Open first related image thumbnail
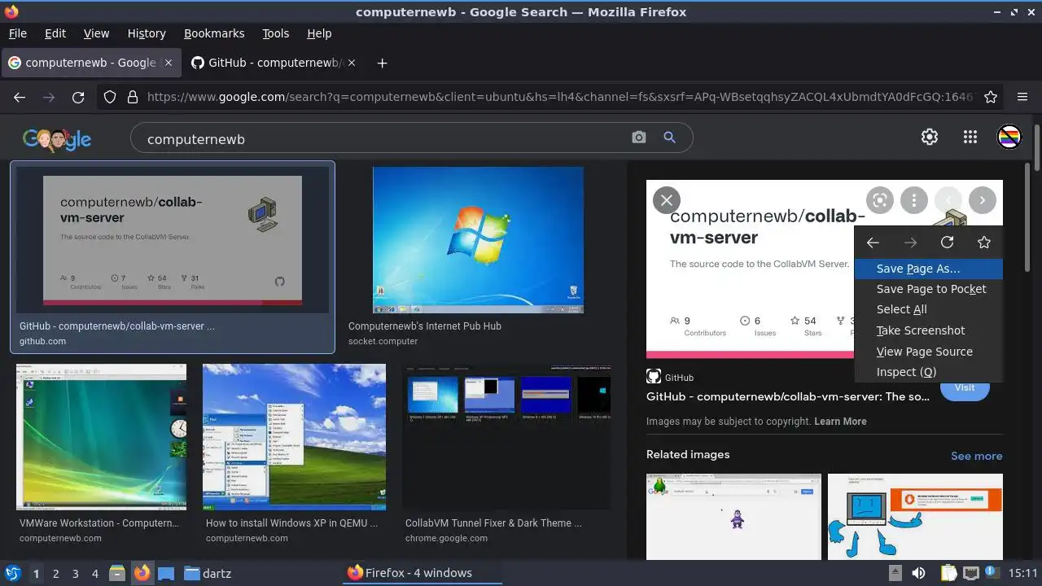This screenshot has width=1042, height=586. pyautogui.click(x=733, y=517)
